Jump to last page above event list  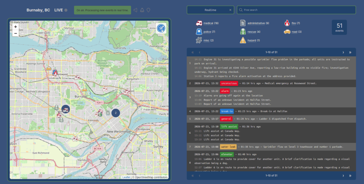[350, 52]
